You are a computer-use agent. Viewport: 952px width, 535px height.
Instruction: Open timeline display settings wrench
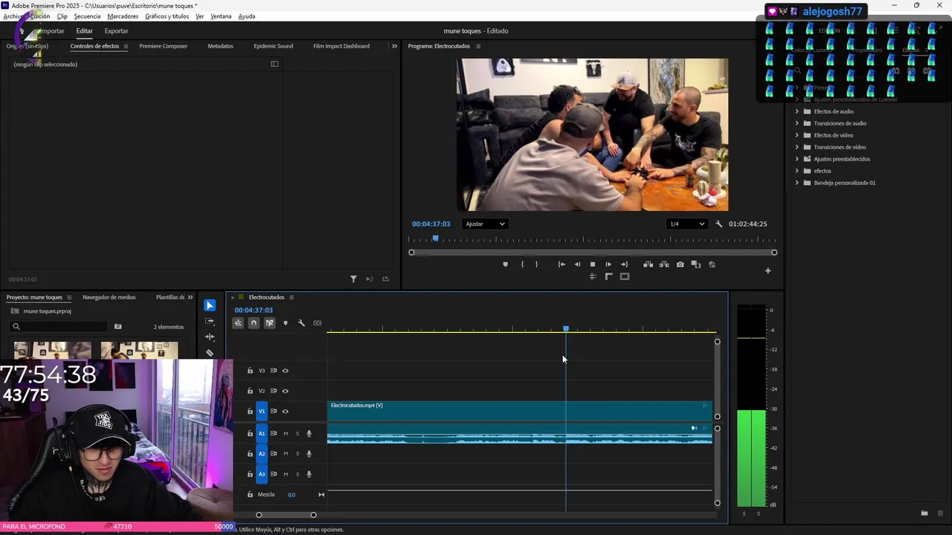coord(301,323)
